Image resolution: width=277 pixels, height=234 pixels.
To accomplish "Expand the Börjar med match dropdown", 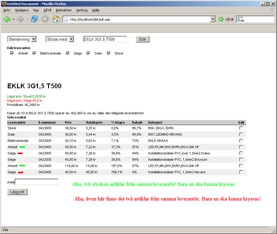I will [x=71, y=39].
